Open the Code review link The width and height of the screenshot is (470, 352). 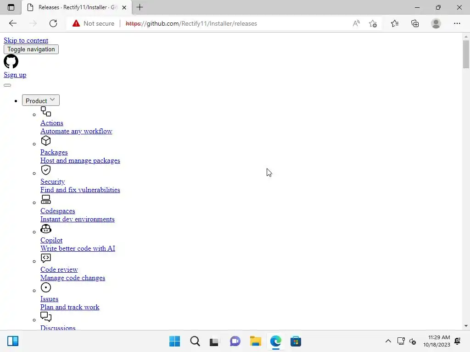59,269
